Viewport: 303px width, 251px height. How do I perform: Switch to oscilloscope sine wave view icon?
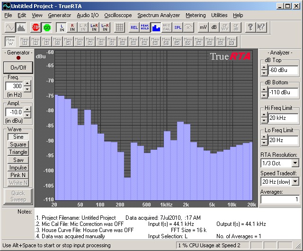coord(10,27)
